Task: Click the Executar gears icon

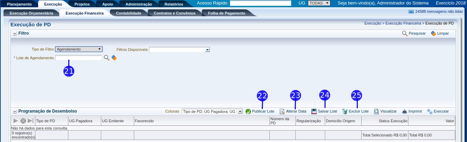Action: pos(430,112)
